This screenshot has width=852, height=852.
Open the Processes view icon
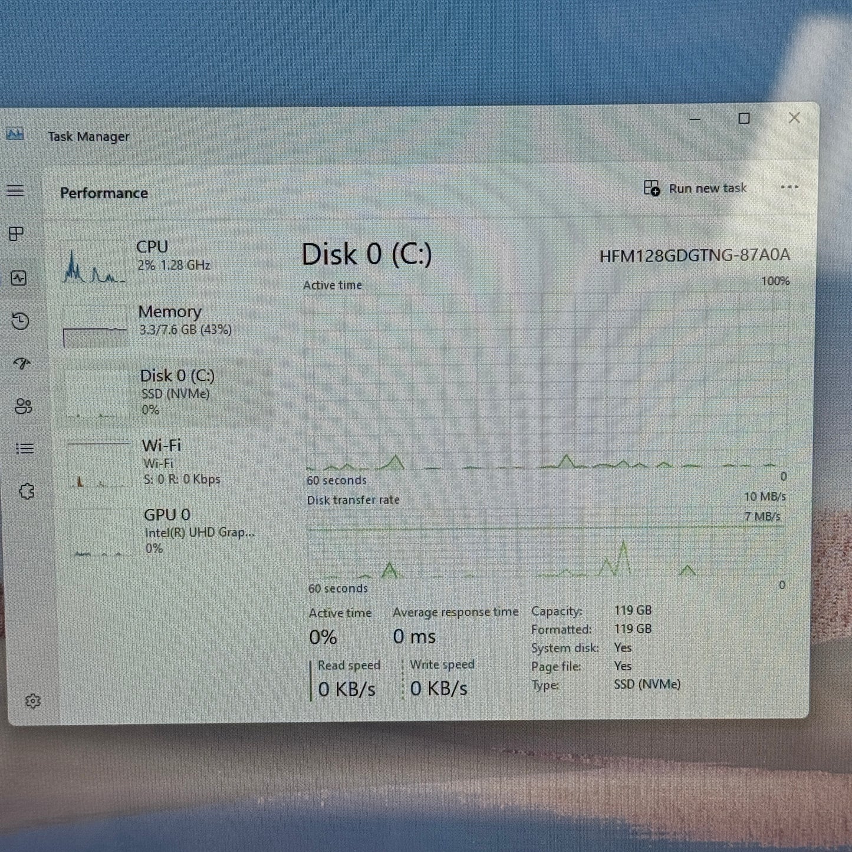click(18, 234)
